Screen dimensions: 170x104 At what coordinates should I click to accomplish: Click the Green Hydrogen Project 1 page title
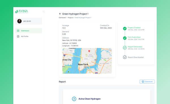click(75, 14)
